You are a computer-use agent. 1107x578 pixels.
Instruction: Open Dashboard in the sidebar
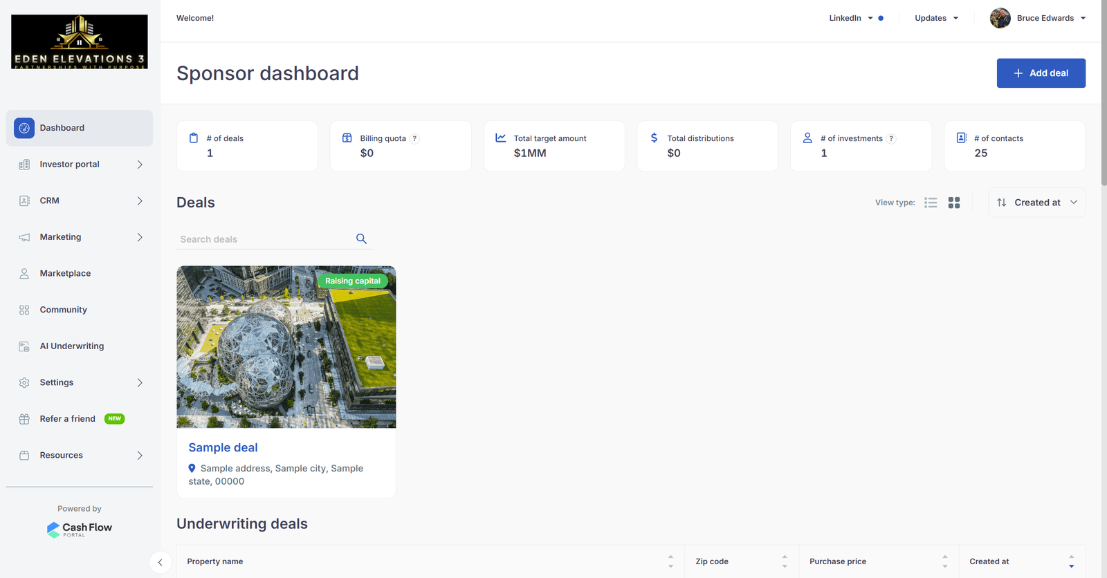80,128
